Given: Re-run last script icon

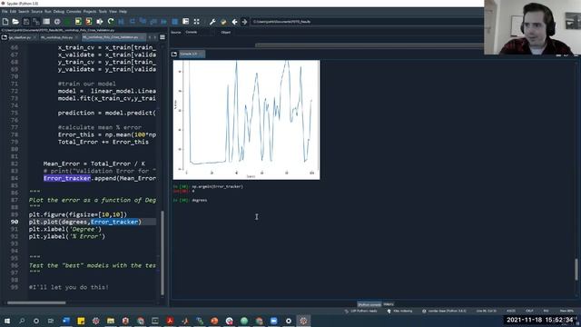Looking at the screenshot, I should tap(111, 22).
